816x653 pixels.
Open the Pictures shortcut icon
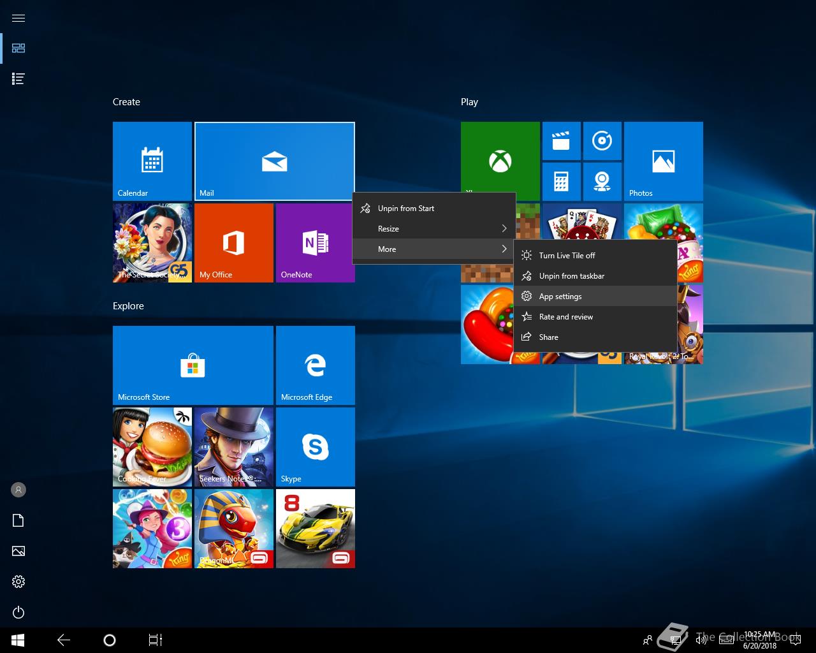(x=18, y=551)
